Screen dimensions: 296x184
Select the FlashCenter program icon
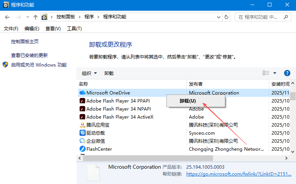click(x=82, y=149)
